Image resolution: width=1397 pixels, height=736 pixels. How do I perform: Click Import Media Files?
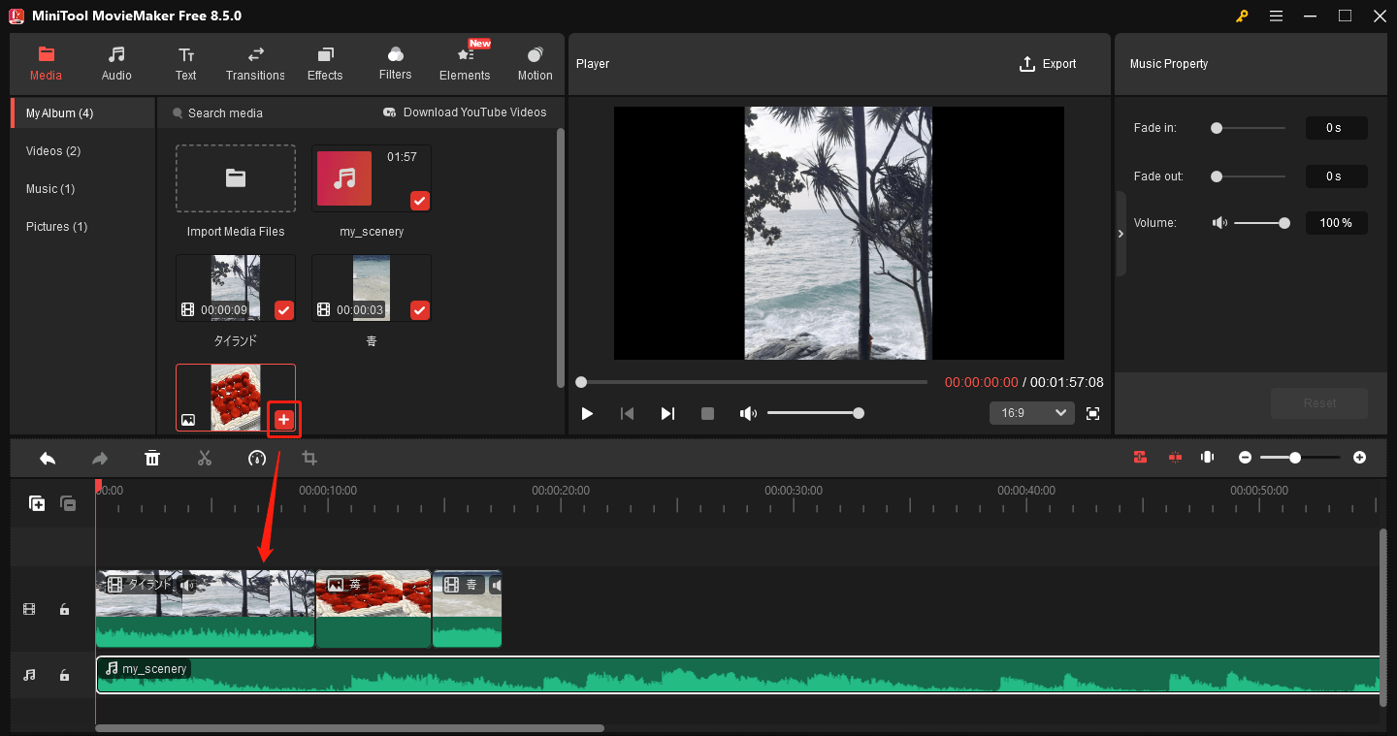click(235, 178)
